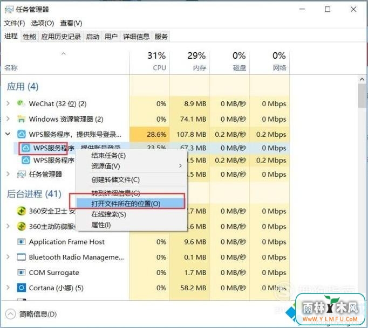Choose 创建转储文件(C) in context menu

click(132, 180)
